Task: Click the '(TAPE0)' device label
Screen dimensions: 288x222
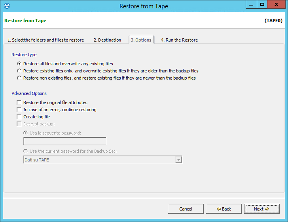Action: pyautogui.click(x=273, y=21)
